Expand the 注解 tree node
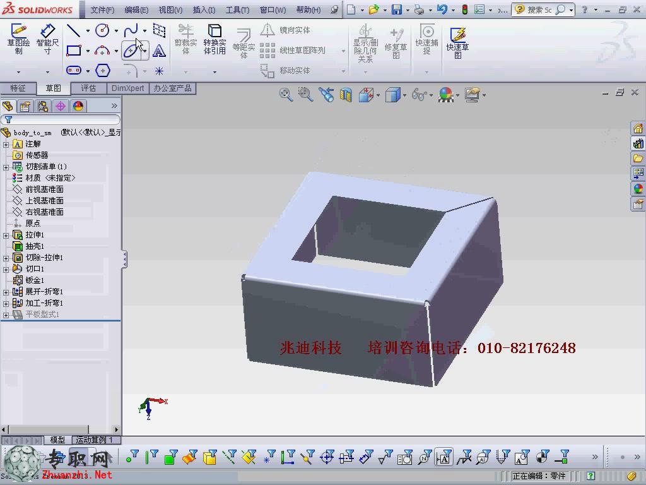Viewport: 646px width, 485px height. click(6, 145)
